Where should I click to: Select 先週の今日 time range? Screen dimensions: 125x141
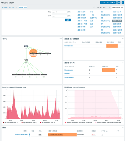tap(94, 18)
